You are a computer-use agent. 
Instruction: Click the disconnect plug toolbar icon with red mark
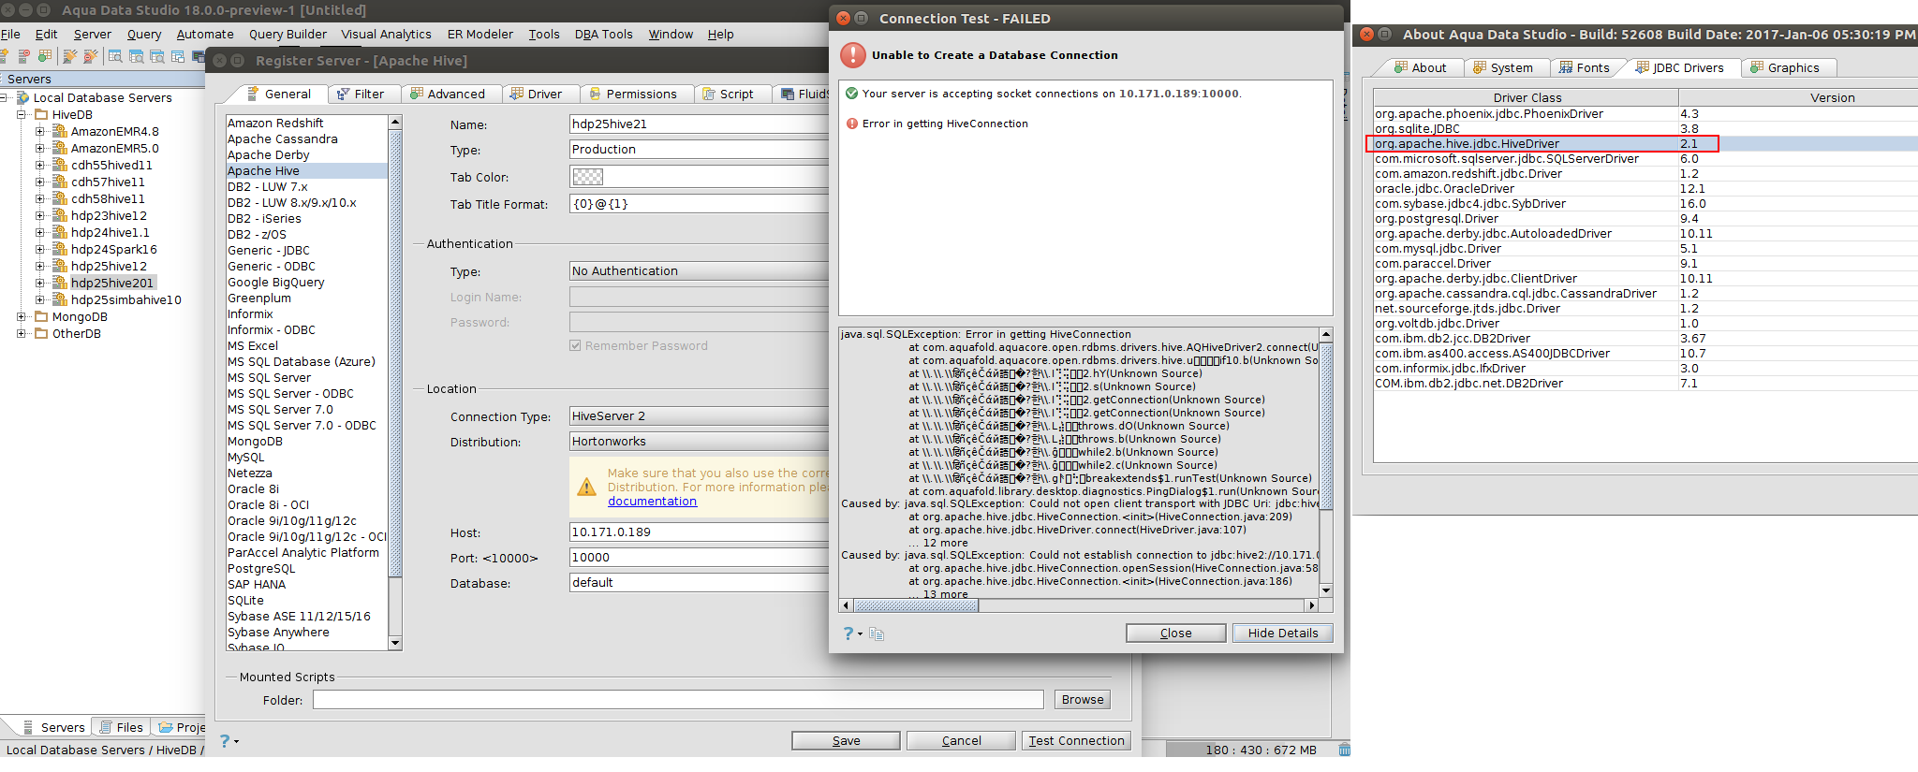click(x=90, y=56)
